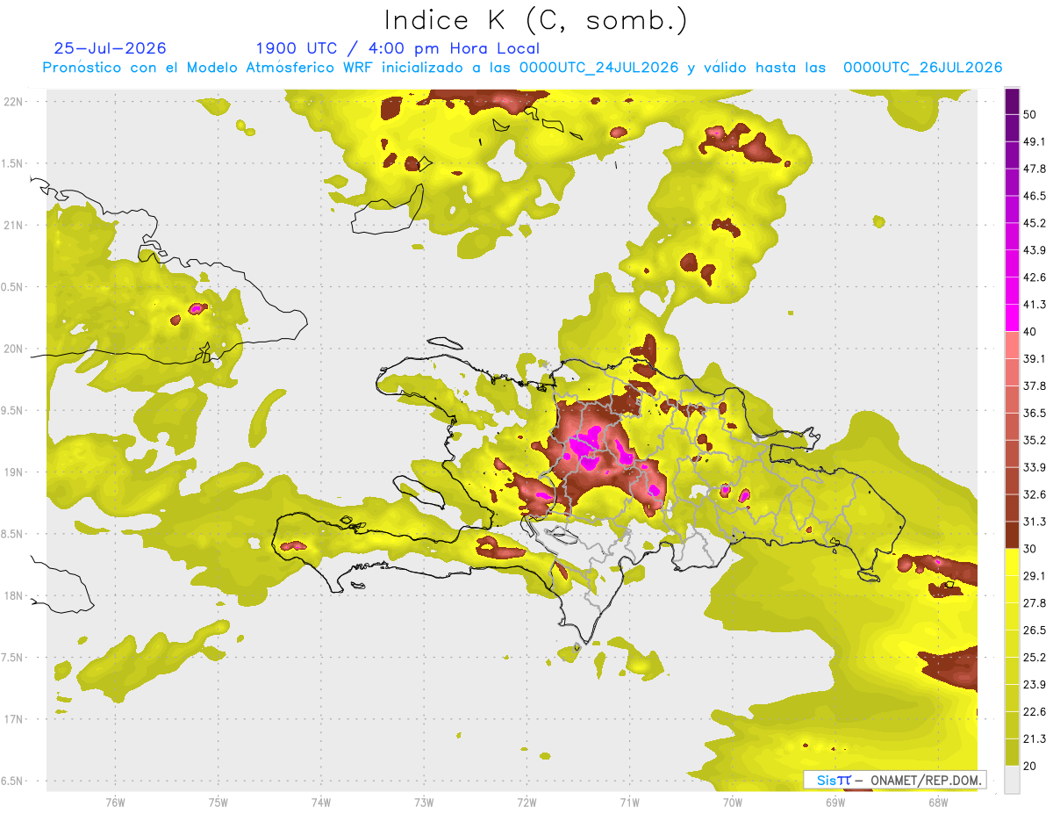Click the colorbar value '43.9'

click(1035, 250)
